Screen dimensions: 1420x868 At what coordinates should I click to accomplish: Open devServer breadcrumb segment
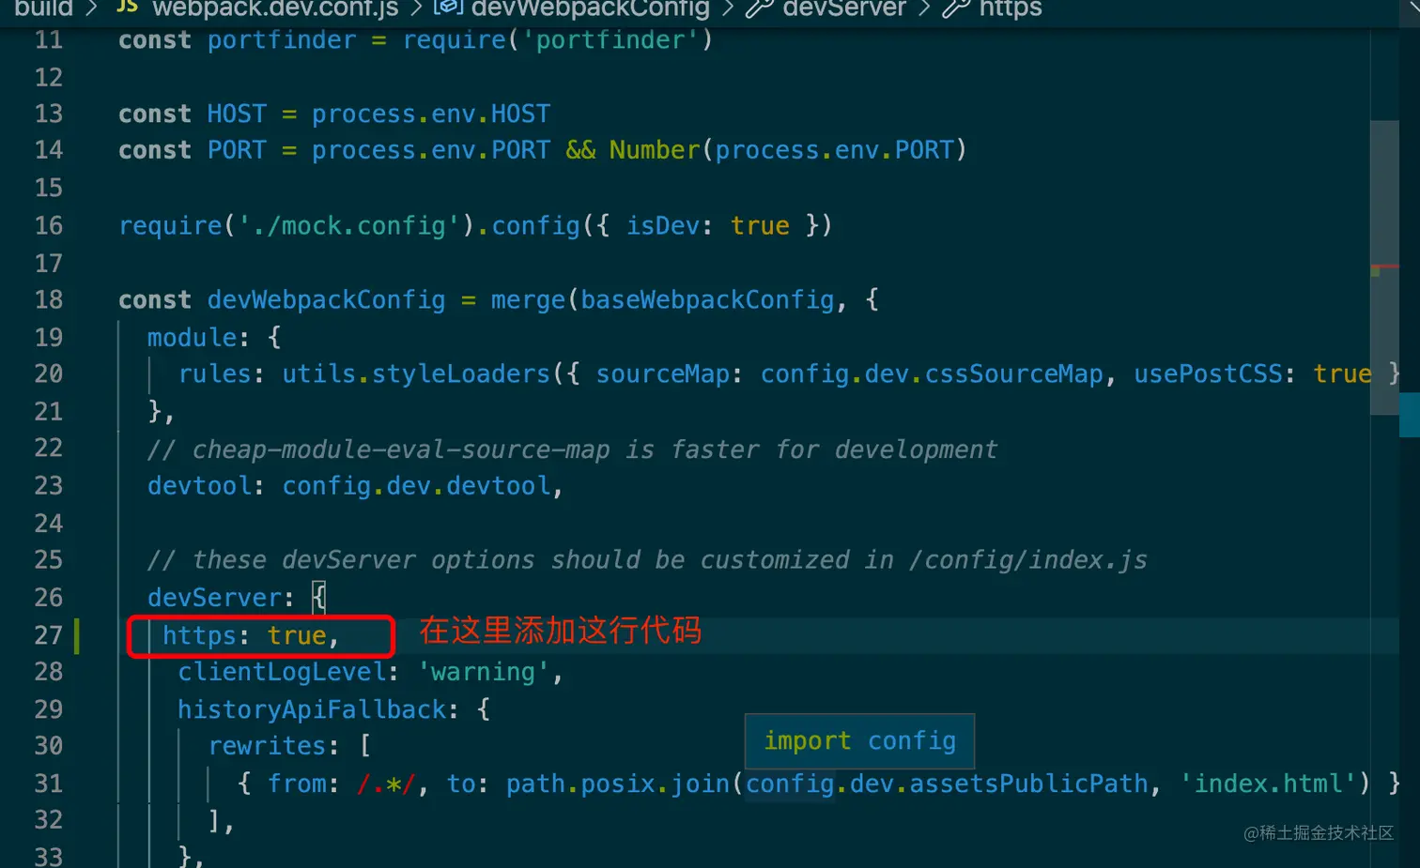(844, 8)
